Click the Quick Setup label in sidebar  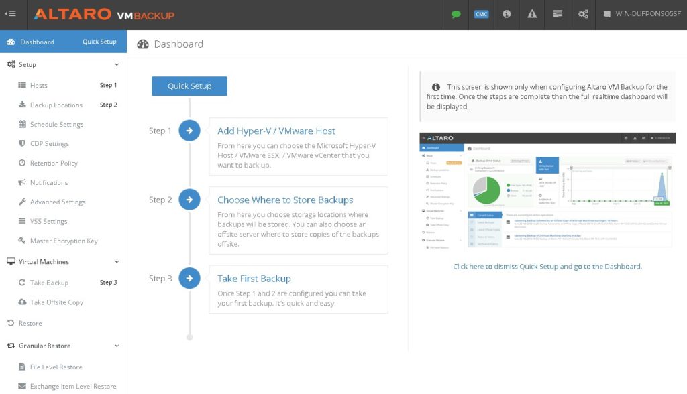(99, 42)
